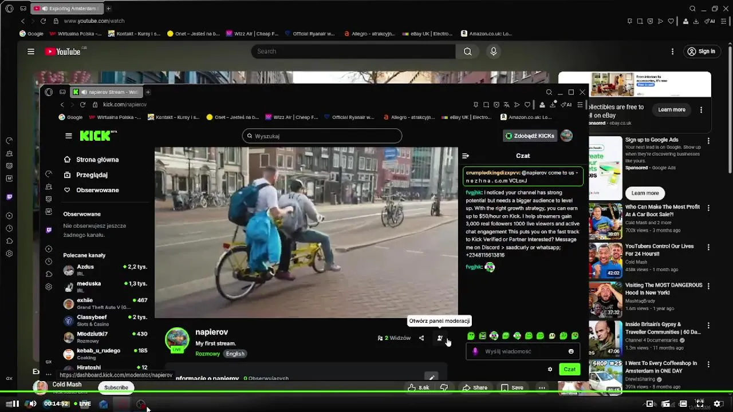Open Classybeef recommended channel
Screen dimensions: 733x412
tap(105, 320)
